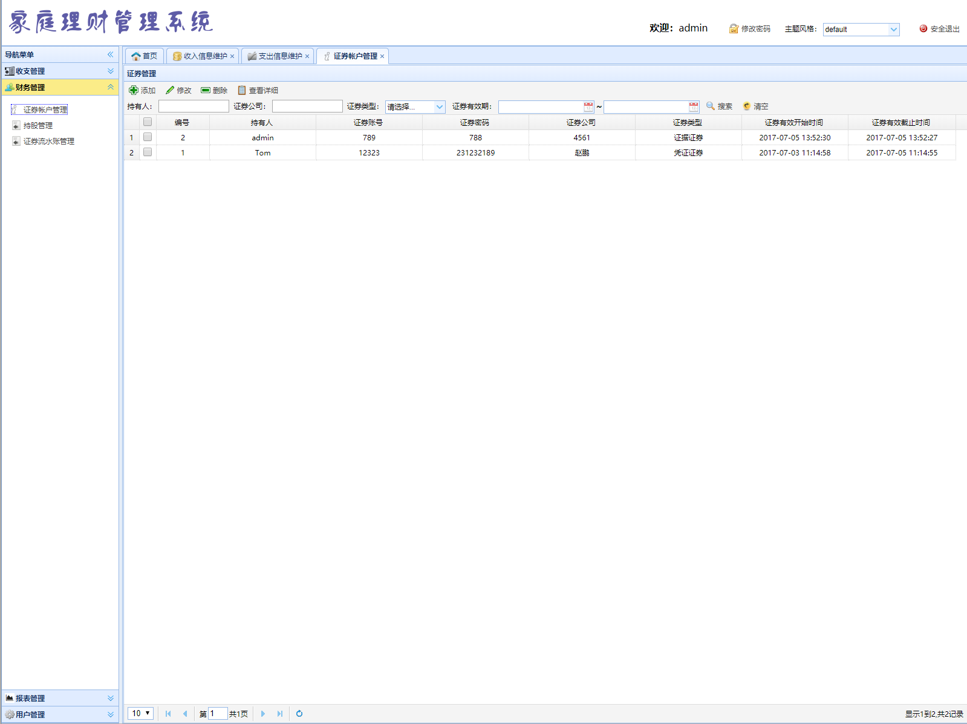Close the 收入信息维护 tab
The width and height of the screenshot is (967, 724).
point(232,56)
